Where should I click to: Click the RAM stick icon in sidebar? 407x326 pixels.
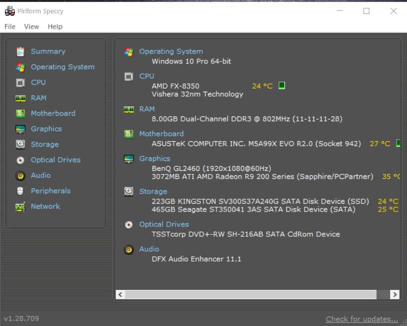(20, 98)
